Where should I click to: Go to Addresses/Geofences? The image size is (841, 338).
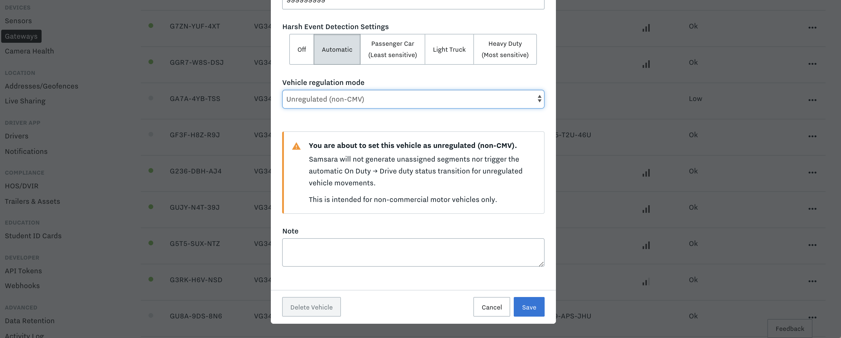42,86
